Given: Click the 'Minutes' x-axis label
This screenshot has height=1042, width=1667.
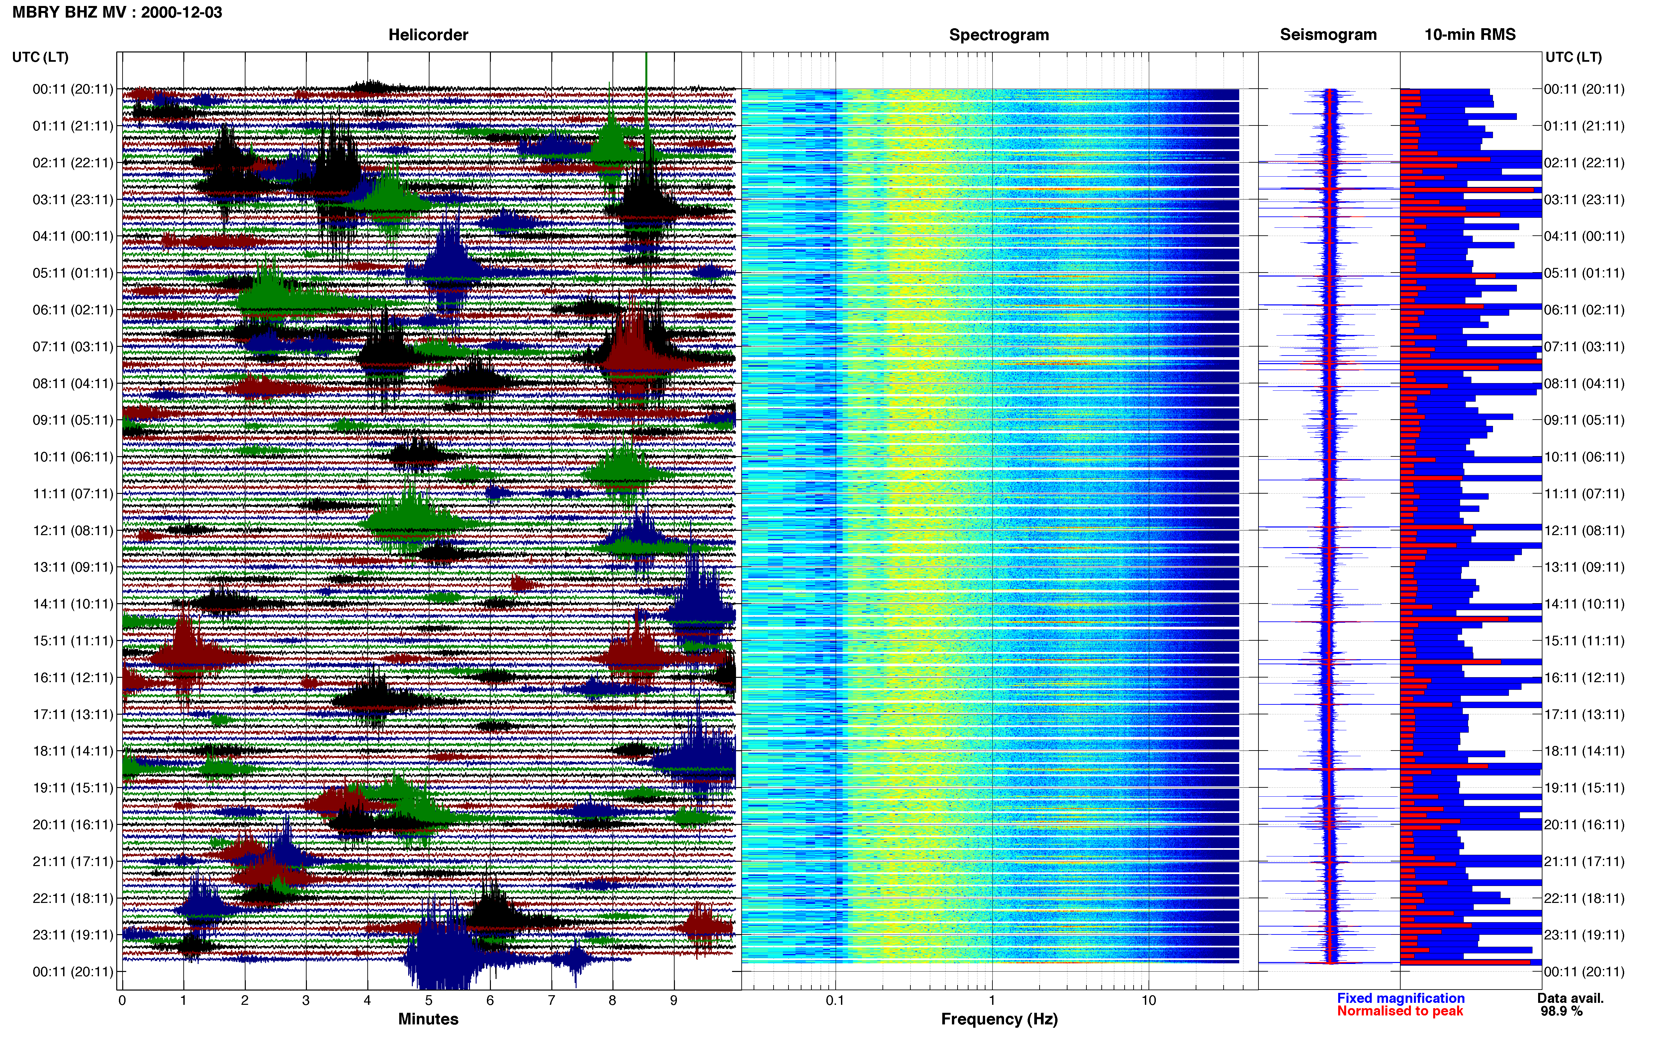Looking at the screenshot, I should tap(428, 1019).
